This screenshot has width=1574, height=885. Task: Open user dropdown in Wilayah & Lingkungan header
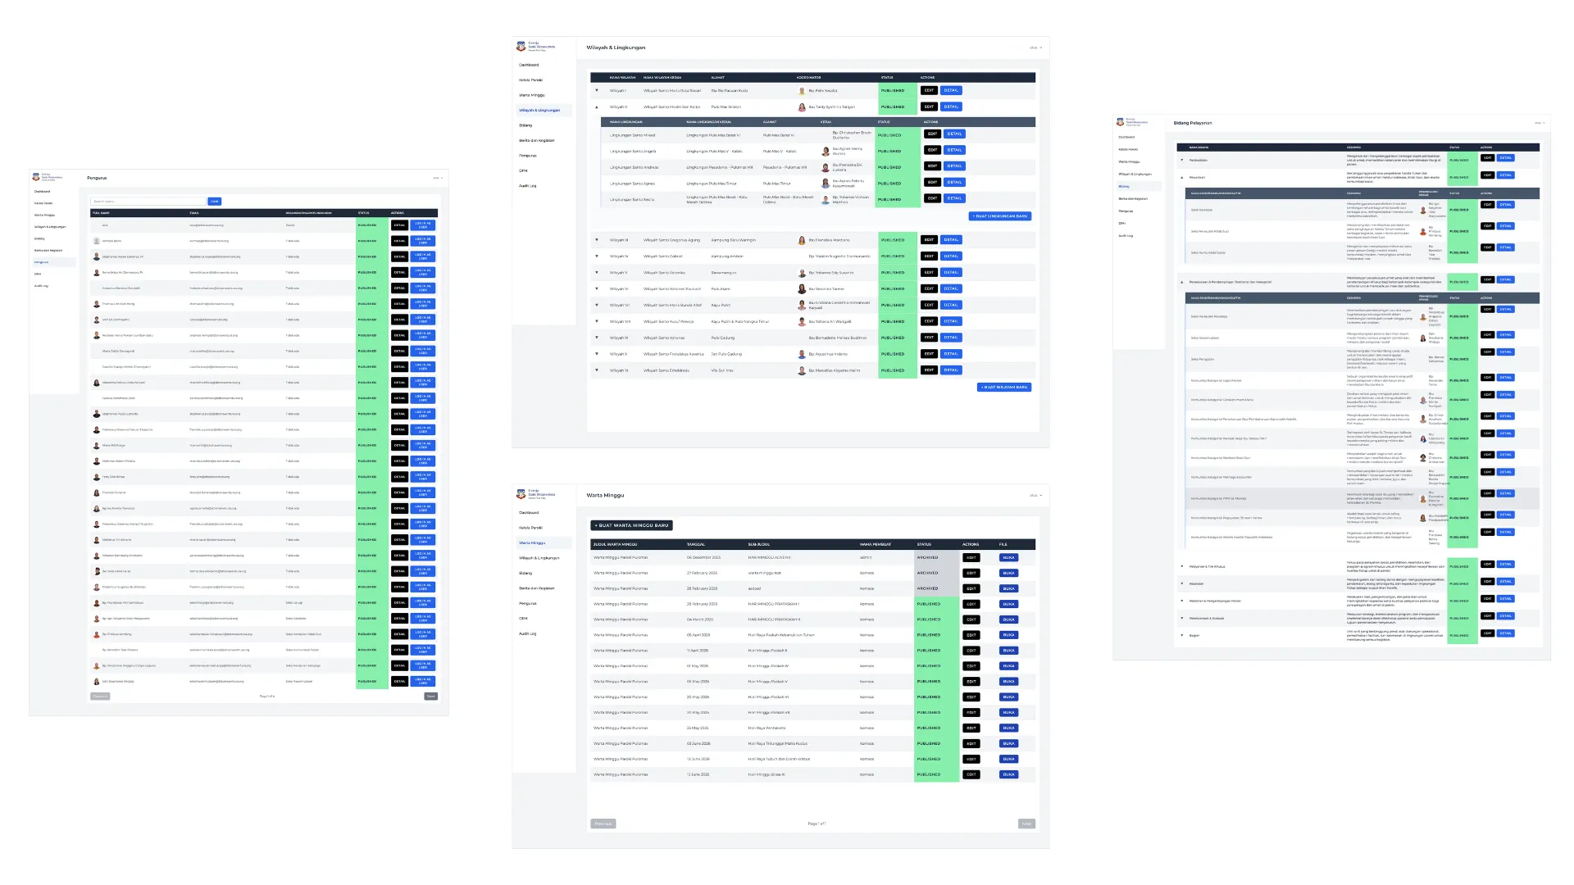(x=1036, y=48)
